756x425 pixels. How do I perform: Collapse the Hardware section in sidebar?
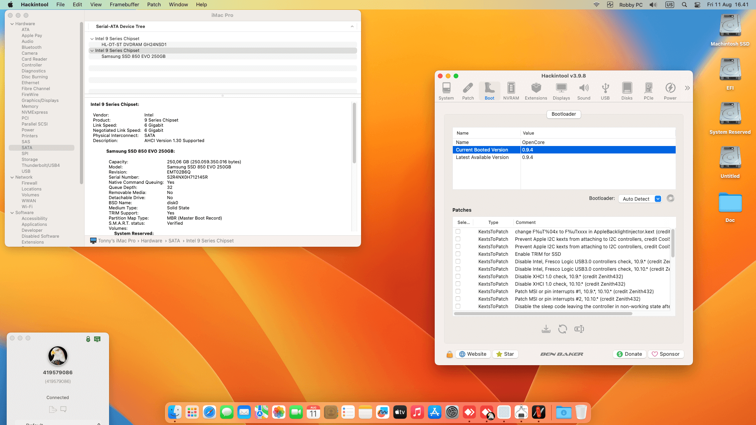tap(12, 24)
